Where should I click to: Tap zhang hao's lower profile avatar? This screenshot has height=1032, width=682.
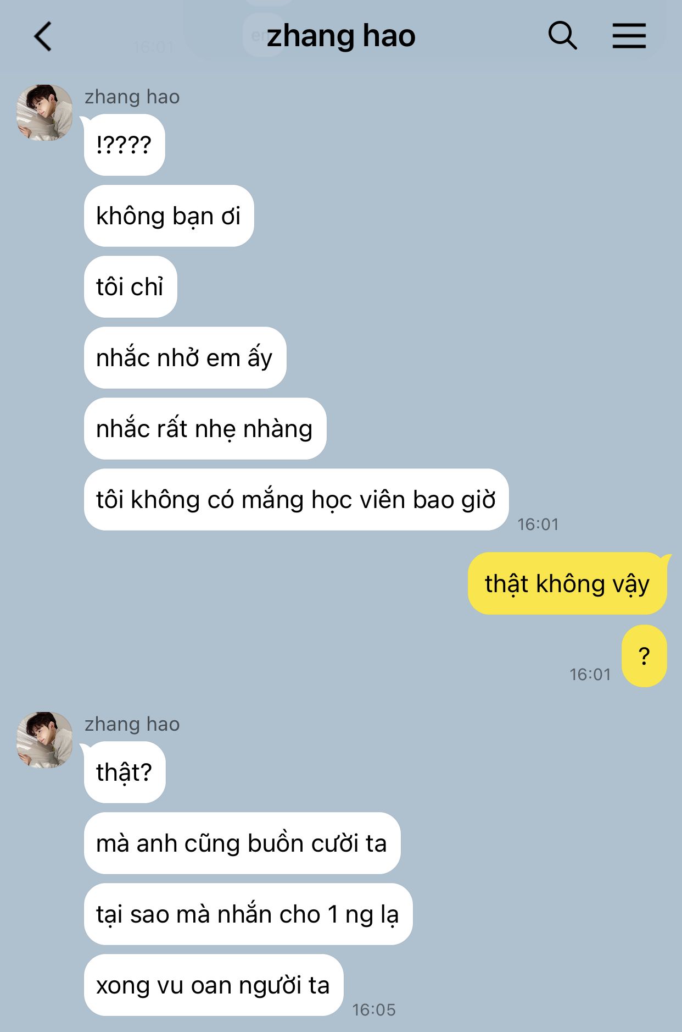[x=44, y=740]
